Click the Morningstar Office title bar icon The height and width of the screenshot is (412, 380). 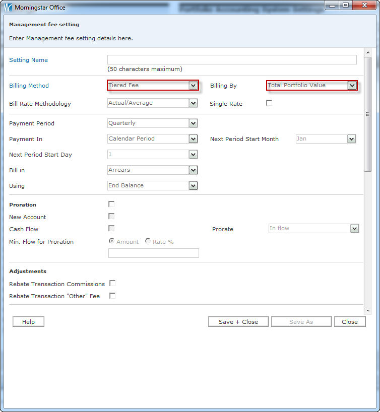[x=8, y=8]
